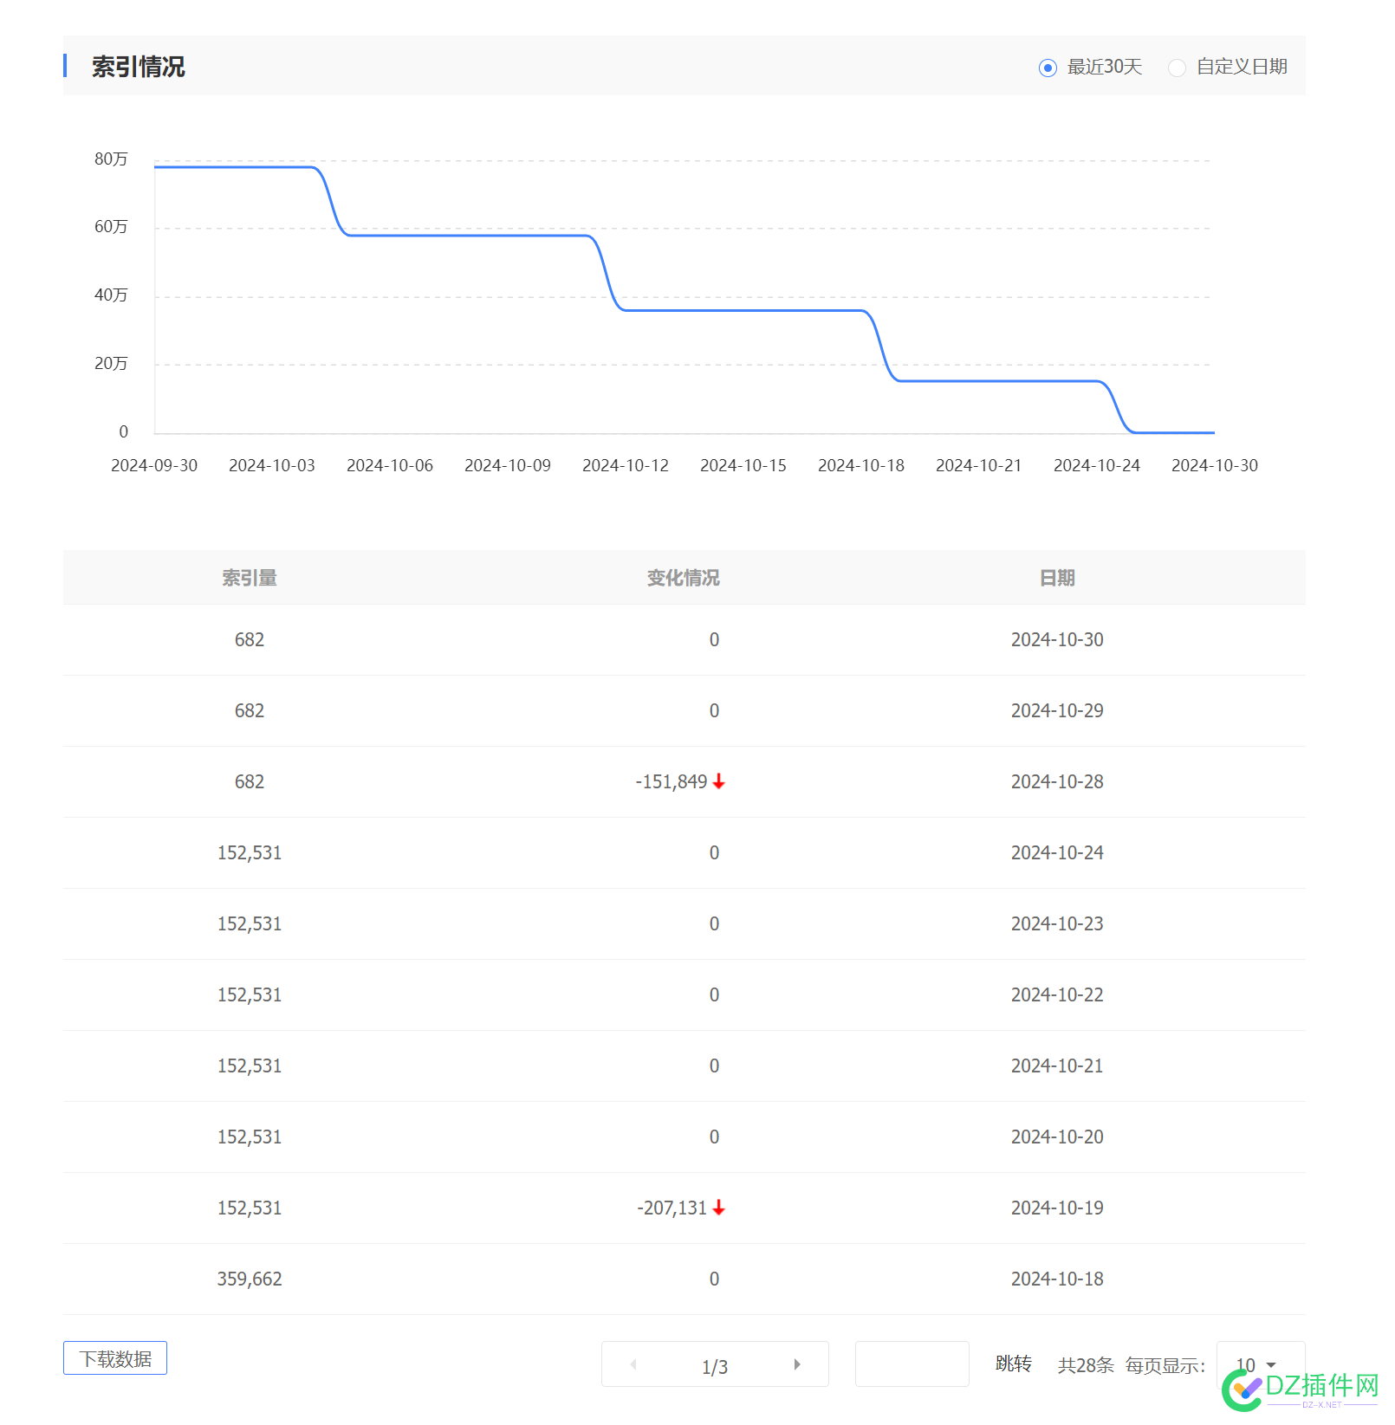Click chart x-axis label 2024-09-30
Image resolution: width=1395 pixels, height=1425 pixels.
[x=154, y=465]
